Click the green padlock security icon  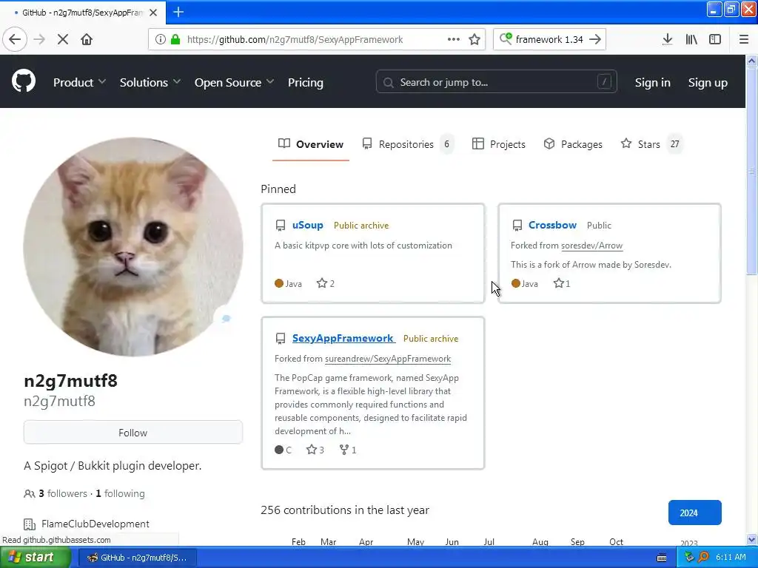[175, 39]
